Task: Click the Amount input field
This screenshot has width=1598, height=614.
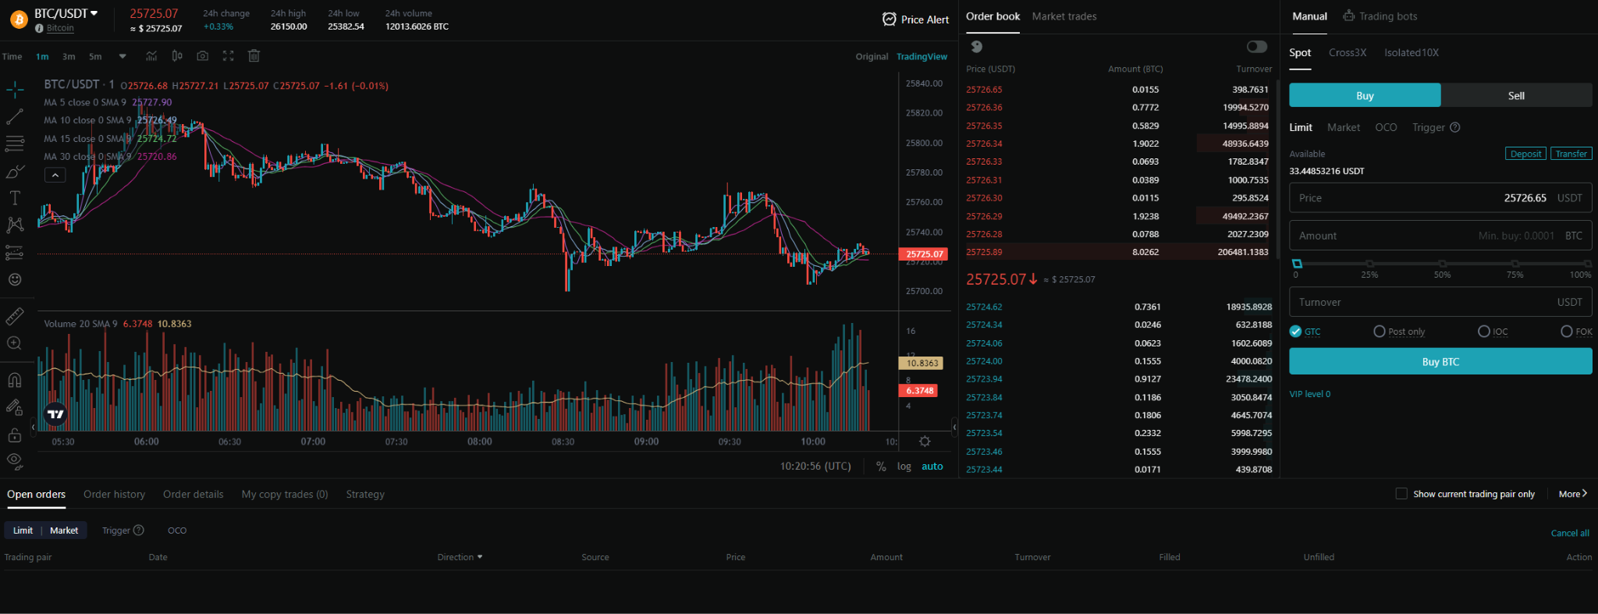Action: pyautogui.click(x=1440, y=236)
